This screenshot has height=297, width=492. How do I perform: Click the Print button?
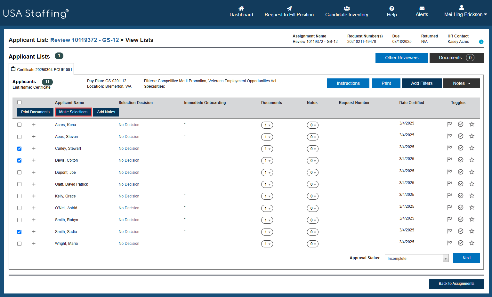tap(386, 83)
